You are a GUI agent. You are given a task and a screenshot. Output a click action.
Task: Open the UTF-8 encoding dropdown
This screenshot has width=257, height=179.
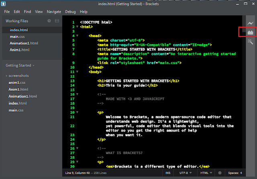click(x=186, y=173)
